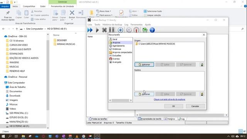Open Downloads under Este Computador
The image size is (247, 139).
[15, 96]
